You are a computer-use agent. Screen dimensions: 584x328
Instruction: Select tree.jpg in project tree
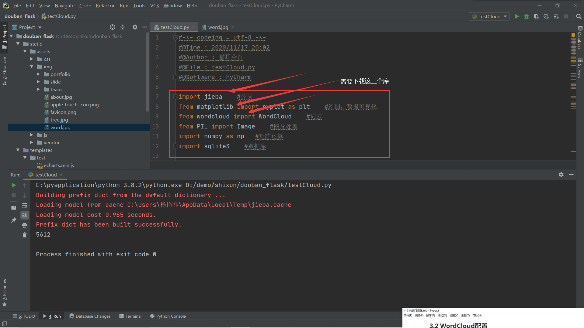coord(59,120)
